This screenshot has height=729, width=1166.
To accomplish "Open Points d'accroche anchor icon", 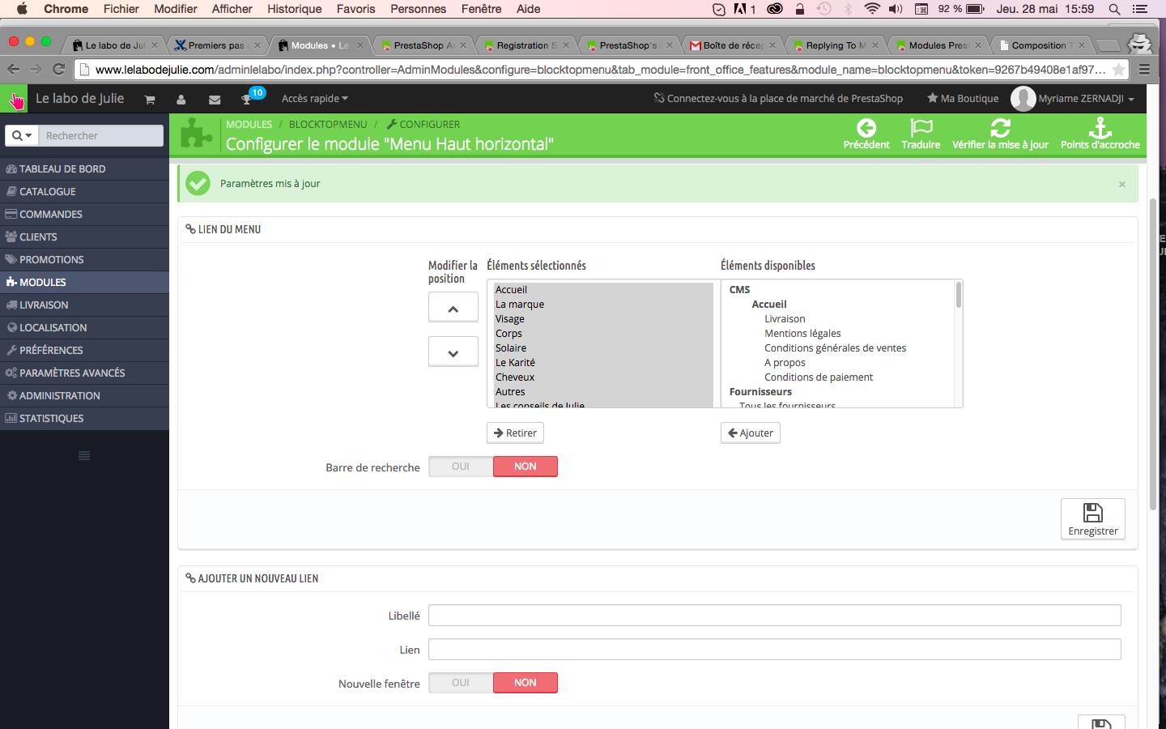I will 1100,128.
